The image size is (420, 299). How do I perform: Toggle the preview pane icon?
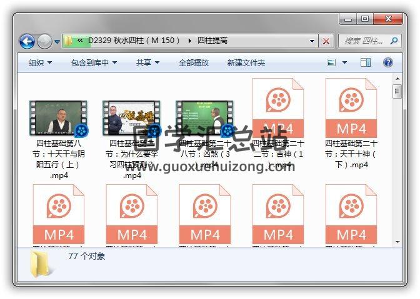[x=366, y=62]
